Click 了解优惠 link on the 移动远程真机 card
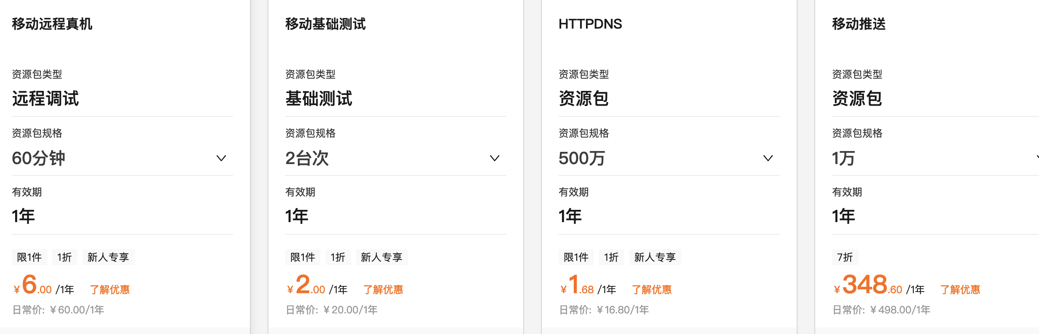 point(110,289)
